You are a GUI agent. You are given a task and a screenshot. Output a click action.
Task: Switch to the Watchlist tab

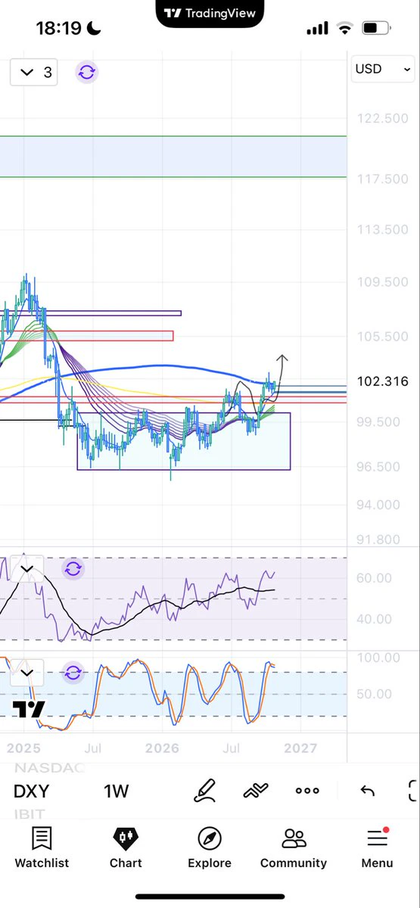point(42,847)
